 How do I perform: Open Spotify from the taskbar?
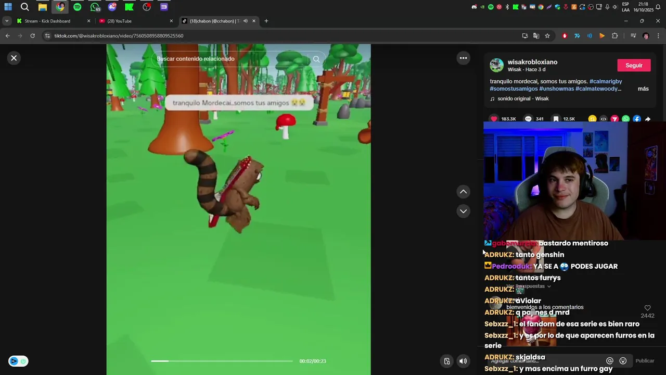pos(77,7)
